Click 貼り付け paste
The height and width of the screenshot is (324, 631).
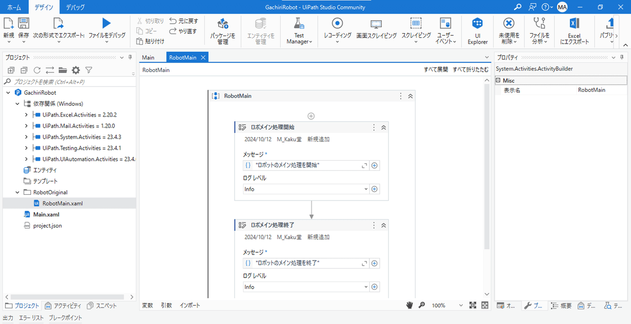(150, 41)
